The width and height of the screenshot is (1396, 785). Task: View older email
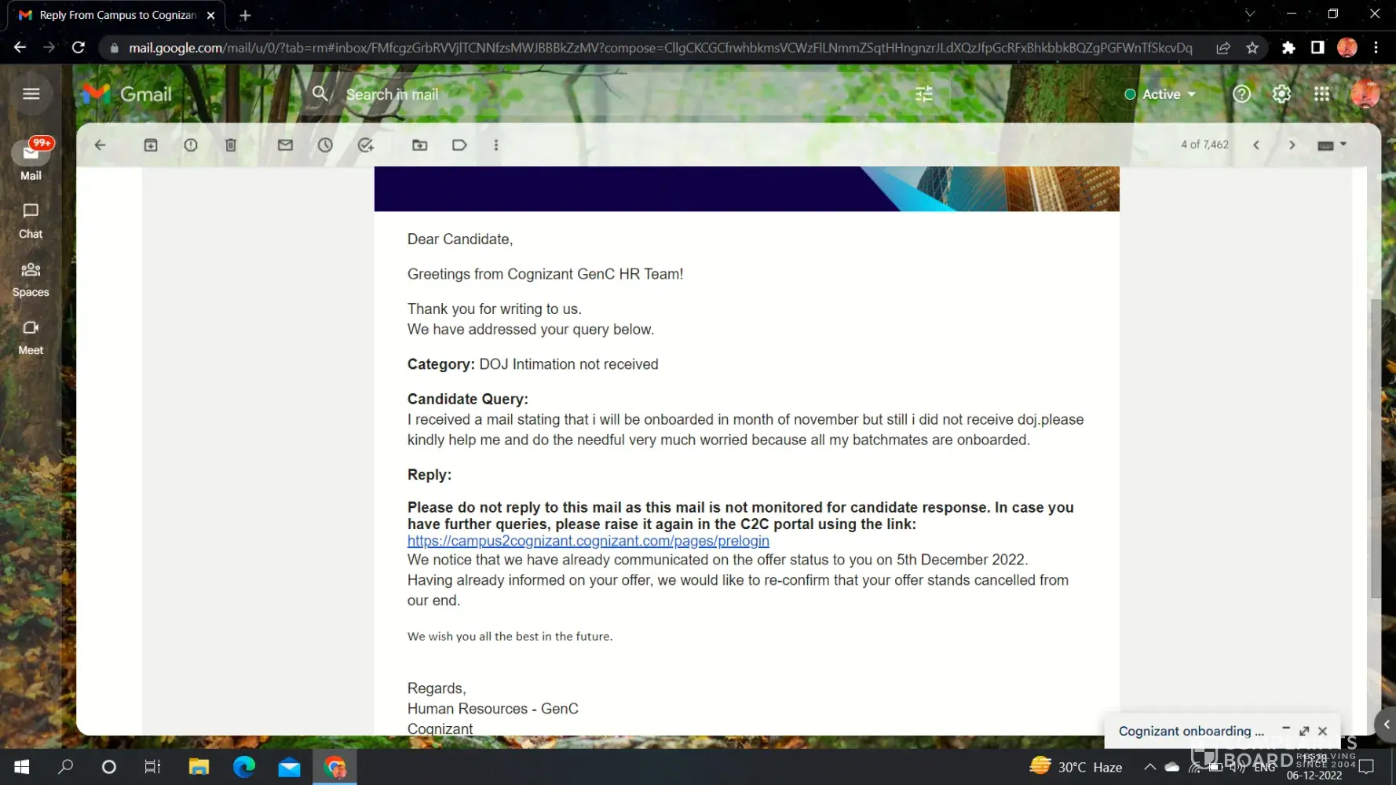[x=1292, y=145]
